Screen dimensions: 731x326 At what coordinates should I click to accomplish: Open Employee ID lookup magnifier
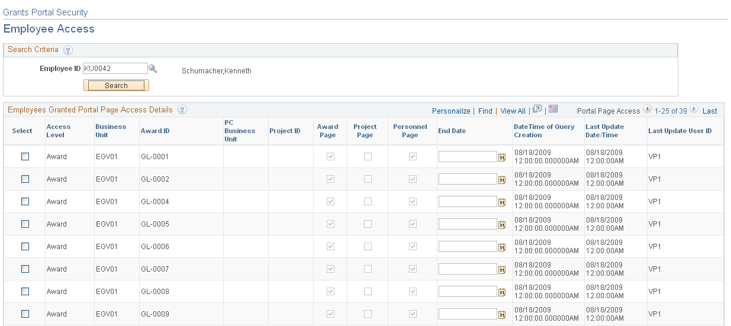click(153, 69)
